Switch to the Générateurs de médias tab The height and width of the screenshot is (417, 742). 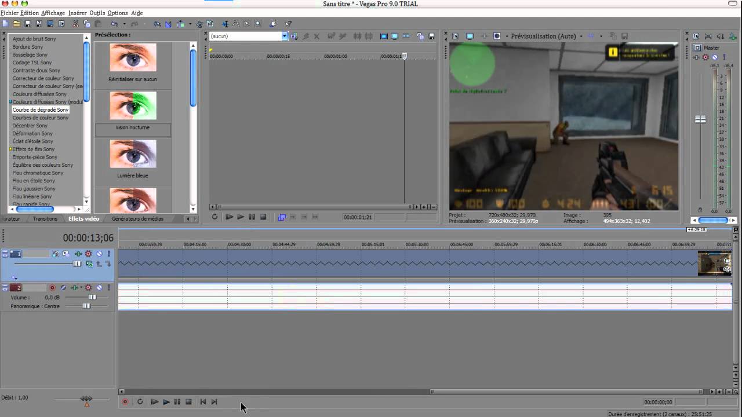coord(137,219)
